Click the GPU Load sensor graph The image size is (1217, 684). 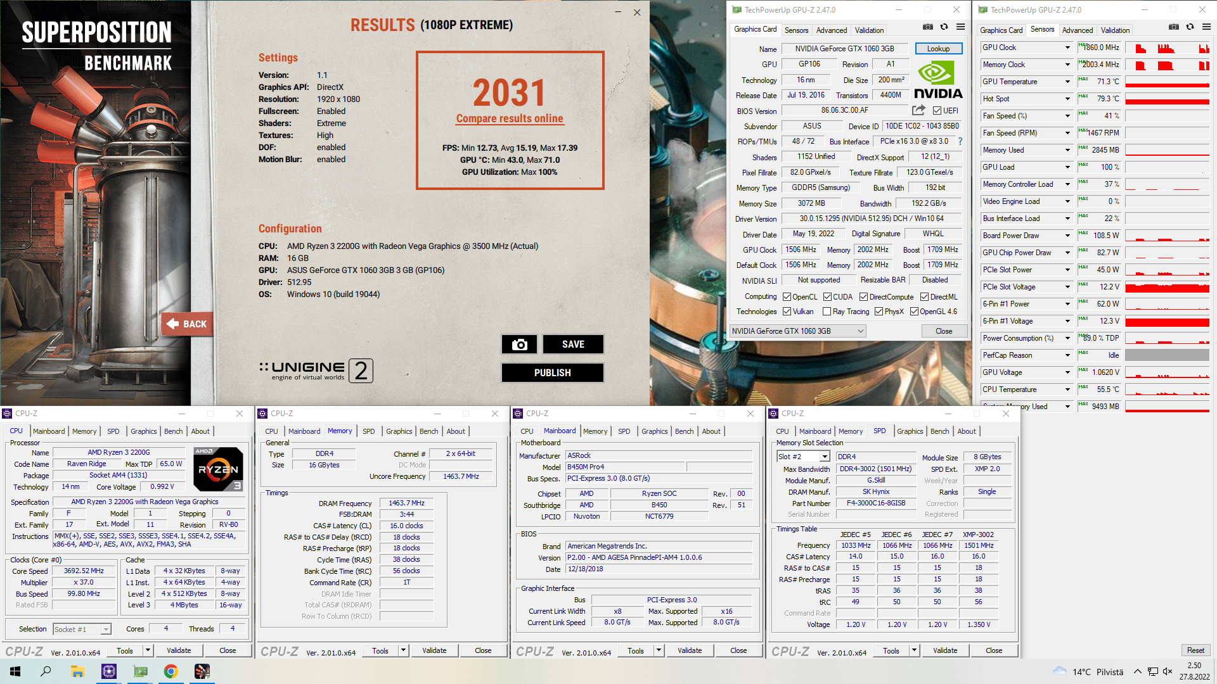tap(1168, 167)
